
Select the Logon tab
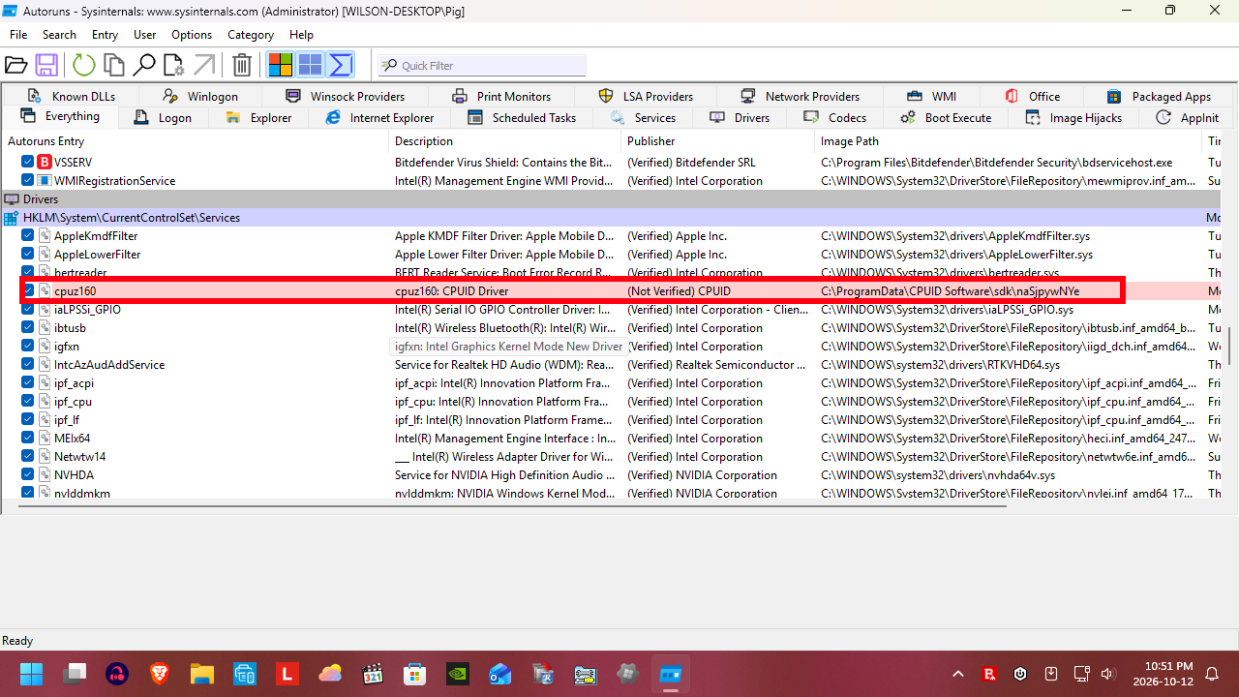(x=163, y=118)
